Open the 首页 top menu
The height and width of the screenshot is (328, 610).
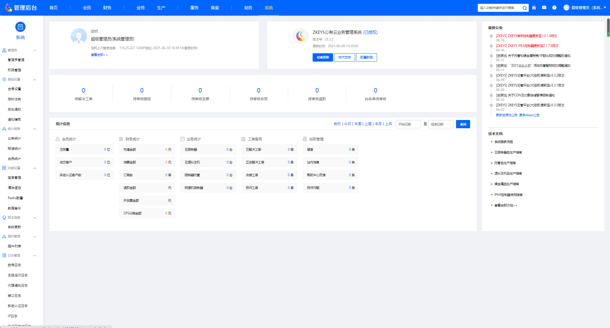54,8
